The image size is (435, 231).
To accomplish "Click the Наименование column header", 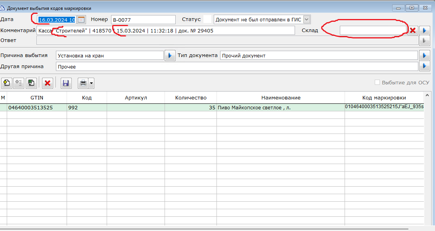I will pyautogui.click(x=281, y=97).
